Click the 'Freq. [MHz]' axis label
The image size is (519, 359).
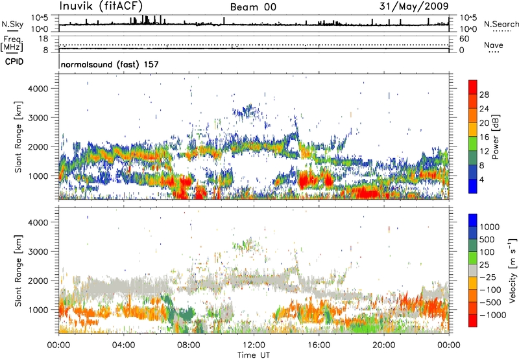pos(12,43)
